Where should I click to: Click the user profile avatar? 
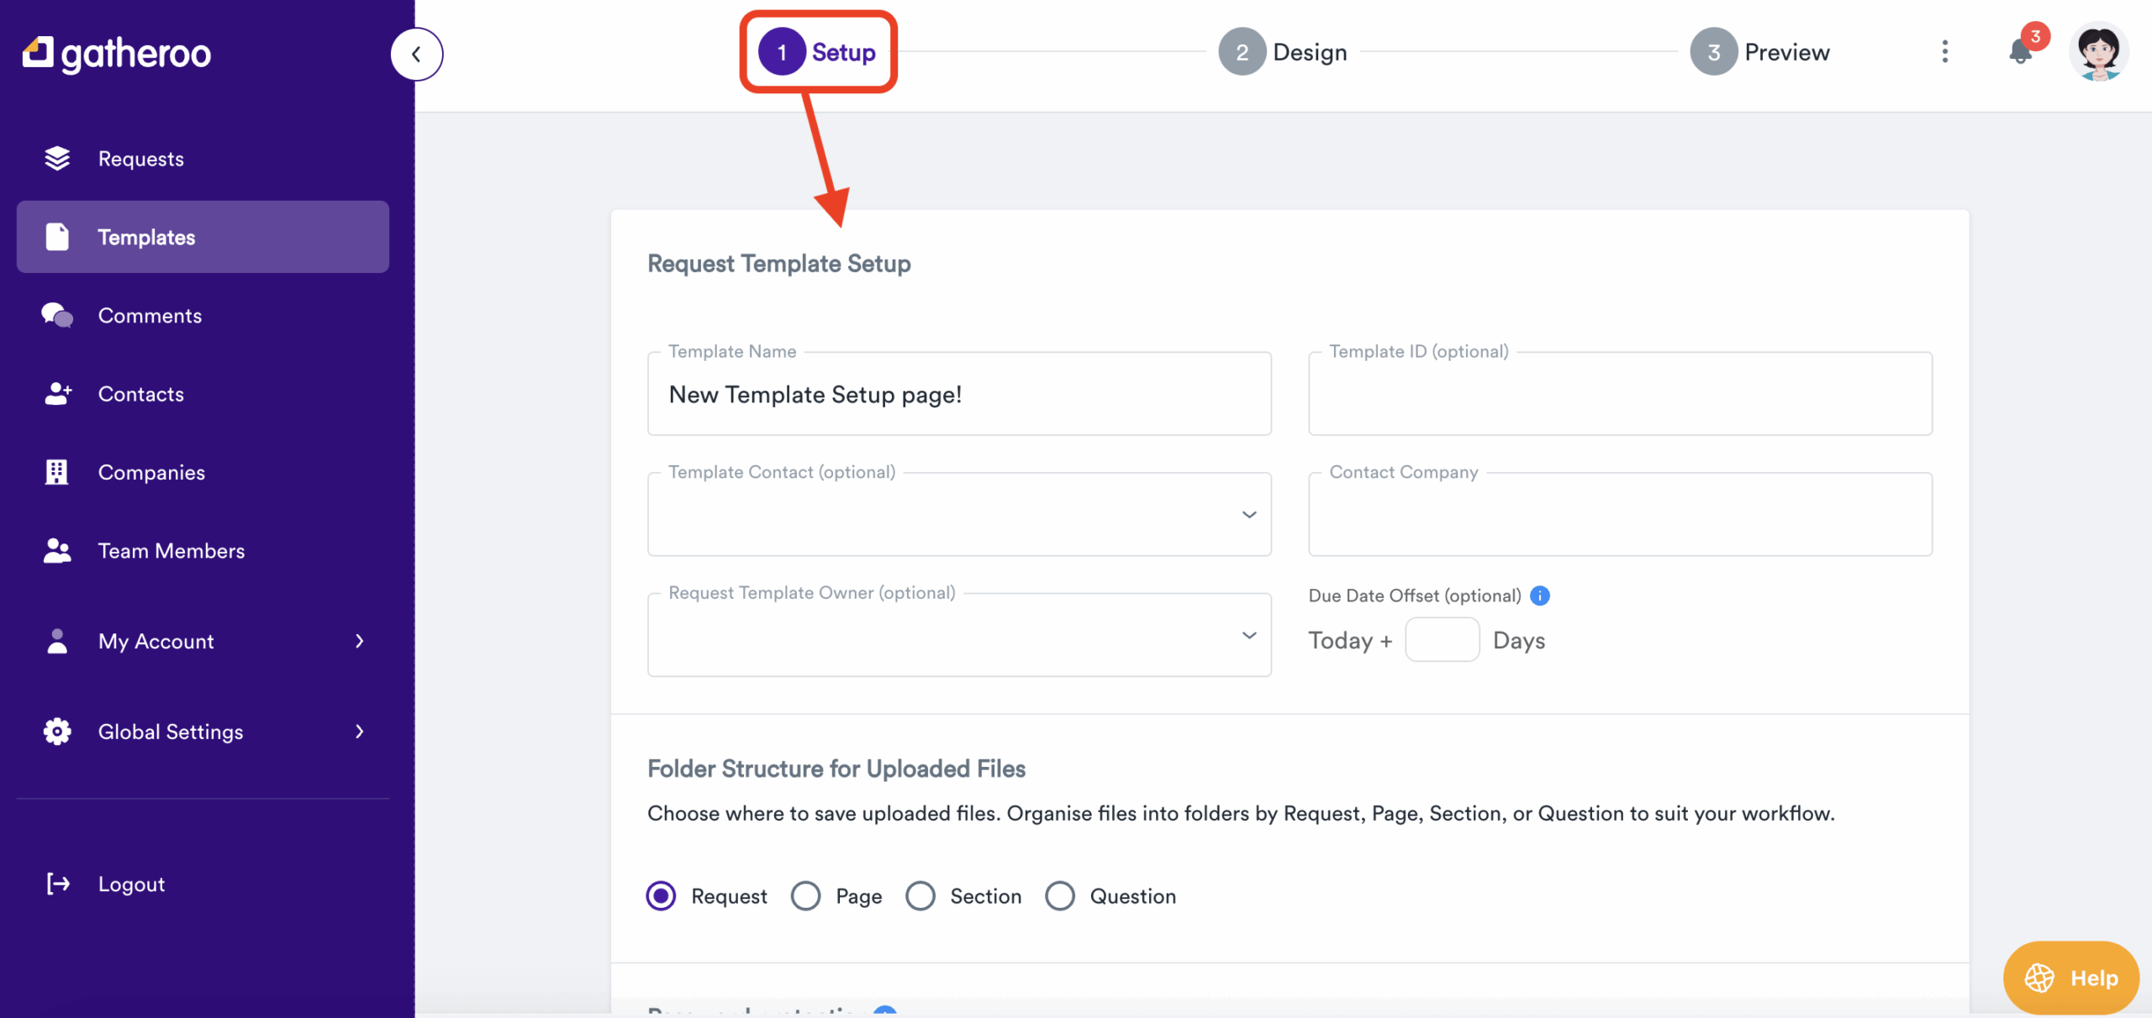(x=2098, y=52)
